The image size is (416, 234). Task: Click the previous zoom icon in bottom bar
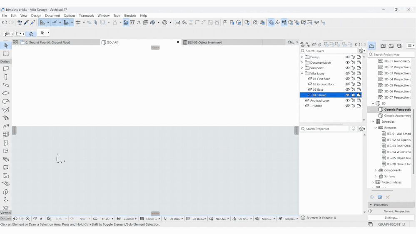click(x=15, y=219)
